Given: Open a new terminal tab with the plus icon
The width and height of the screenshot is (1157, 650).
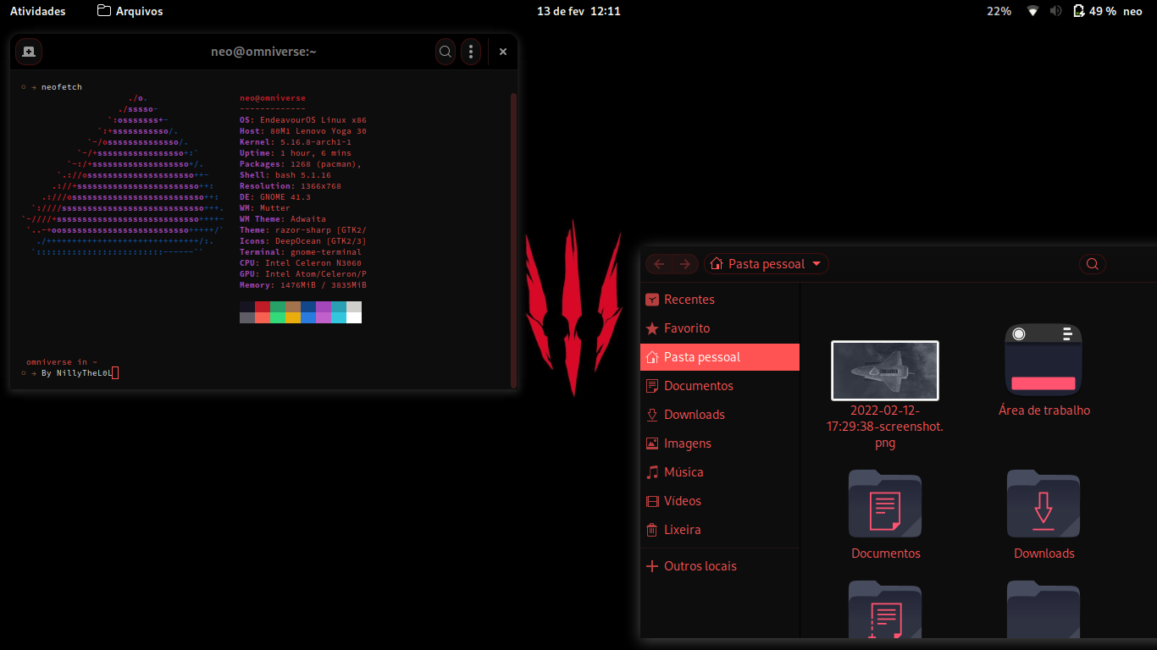Looking at the screenshot, I should click(x=28, y=52).
